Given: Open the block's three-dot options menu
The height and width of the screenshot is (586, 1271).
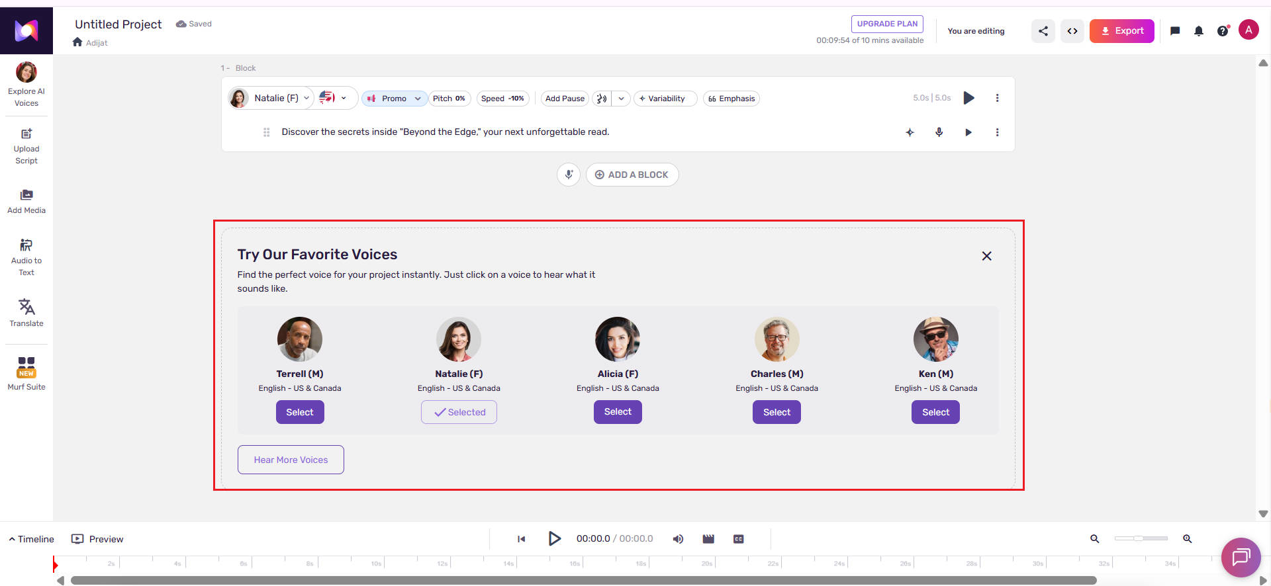Looking at the screenshot, I should click(997, 98).
